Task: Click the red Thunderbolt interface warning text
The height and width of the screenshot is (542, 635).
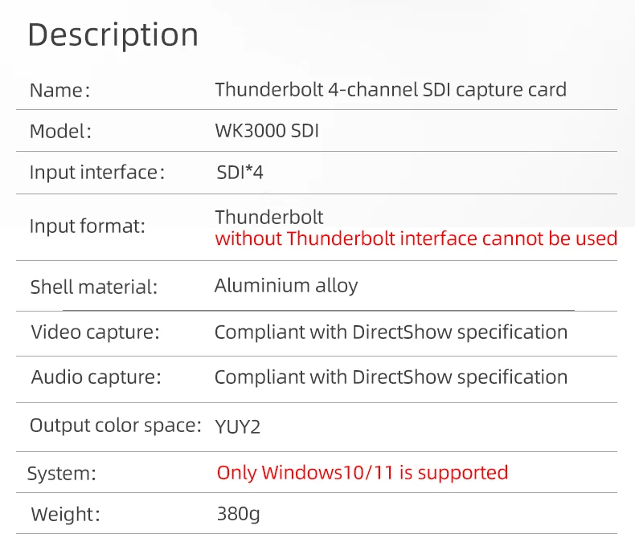Action: tap(416, 238)
